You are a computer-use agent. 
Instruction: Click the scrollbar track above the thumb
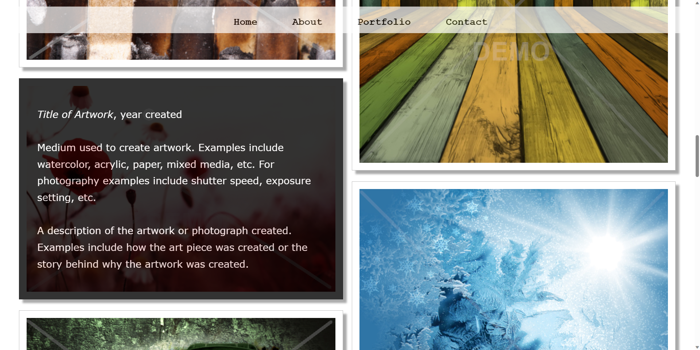tap(697, 67)
